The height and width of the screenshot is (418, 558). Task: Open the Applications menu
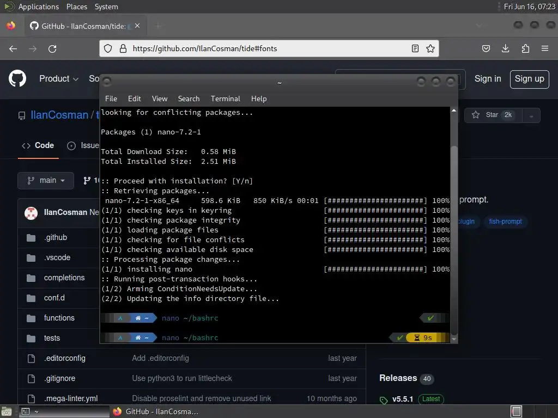coord(39,7)
